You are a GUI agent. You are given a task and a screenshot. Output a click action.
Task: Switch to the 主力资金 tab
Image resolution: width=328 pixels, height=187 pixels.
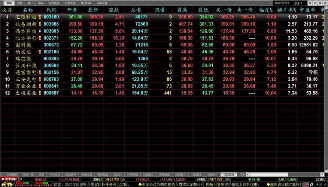point(70,3)
